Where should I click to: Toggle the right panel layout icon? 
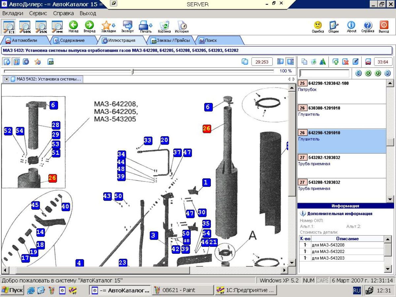(x=290, y=62)
